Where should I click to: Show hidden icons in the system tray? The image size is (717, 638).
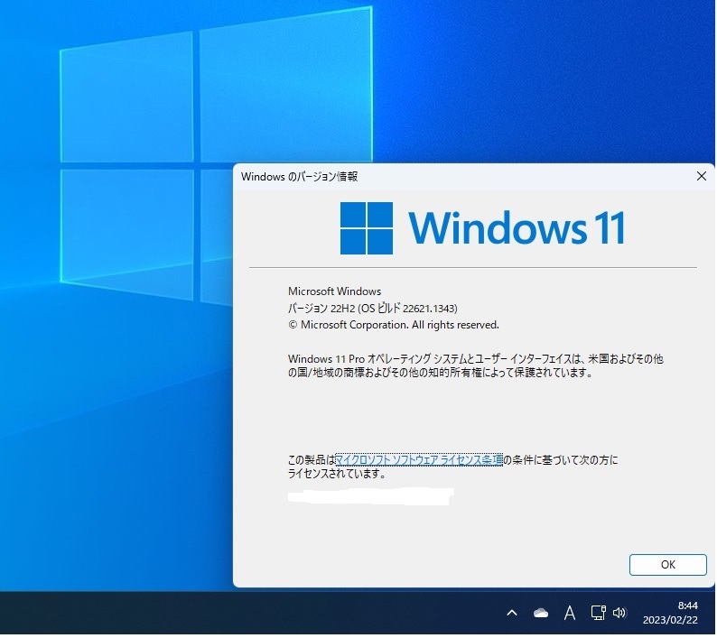(x=512, y=613)
